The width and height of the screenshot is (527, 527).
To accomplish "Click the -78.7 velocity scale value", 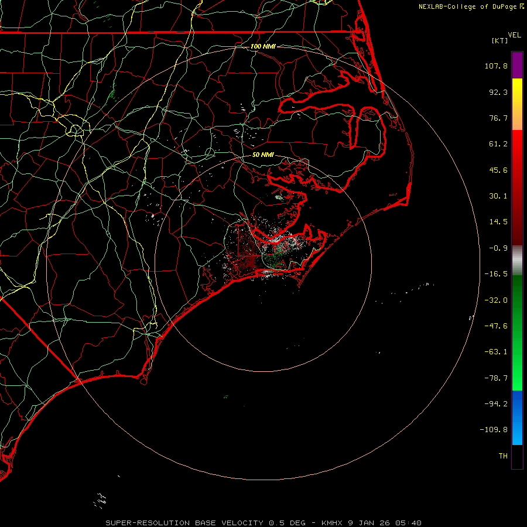I will coord(496,378).
